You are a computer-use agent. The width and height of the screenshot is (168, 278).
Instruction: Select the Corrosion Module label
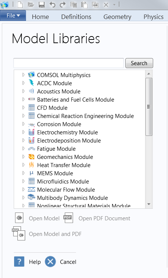[59, 124]
